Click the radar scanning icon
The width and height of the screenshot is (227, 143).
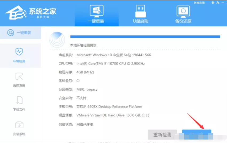[x=57, y=40]
